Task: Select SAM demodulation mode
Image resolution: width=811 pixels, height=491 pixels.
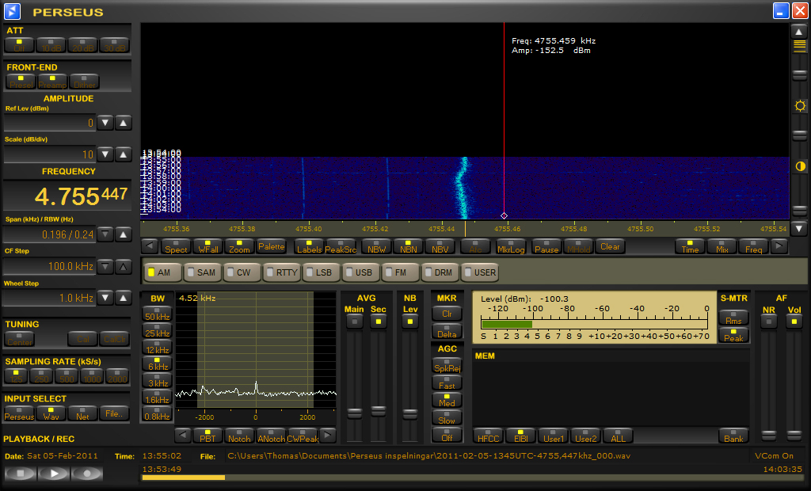Action: (x=203, y=272)
